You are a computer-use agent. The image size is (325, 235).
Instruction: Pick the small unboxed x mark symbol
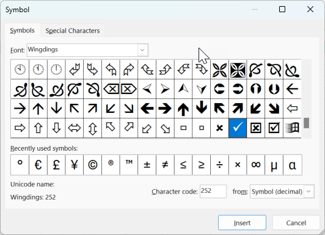pos(219,128)
